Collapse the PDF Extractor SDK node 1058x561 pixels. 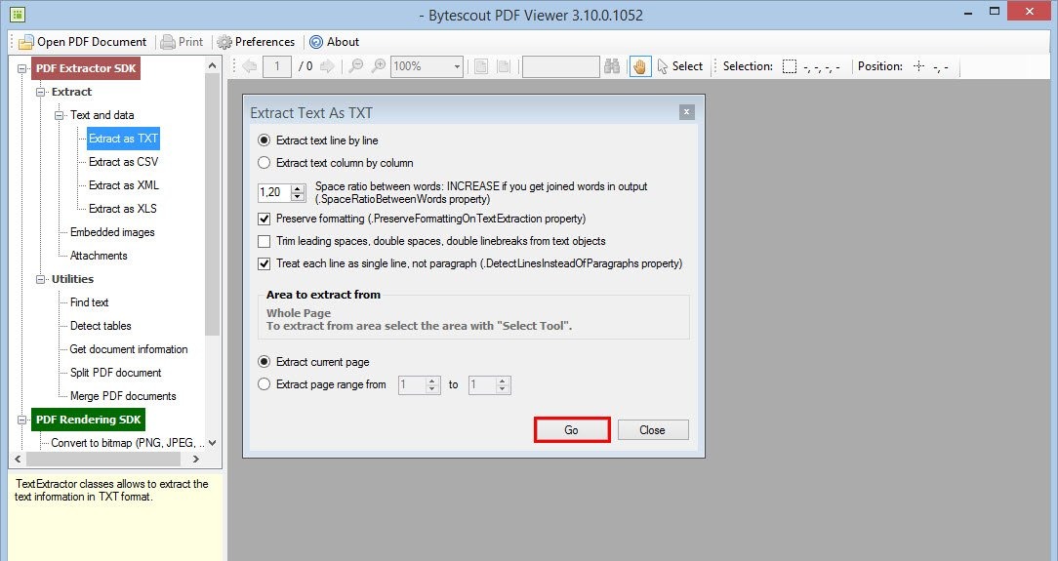pos(22,68)
